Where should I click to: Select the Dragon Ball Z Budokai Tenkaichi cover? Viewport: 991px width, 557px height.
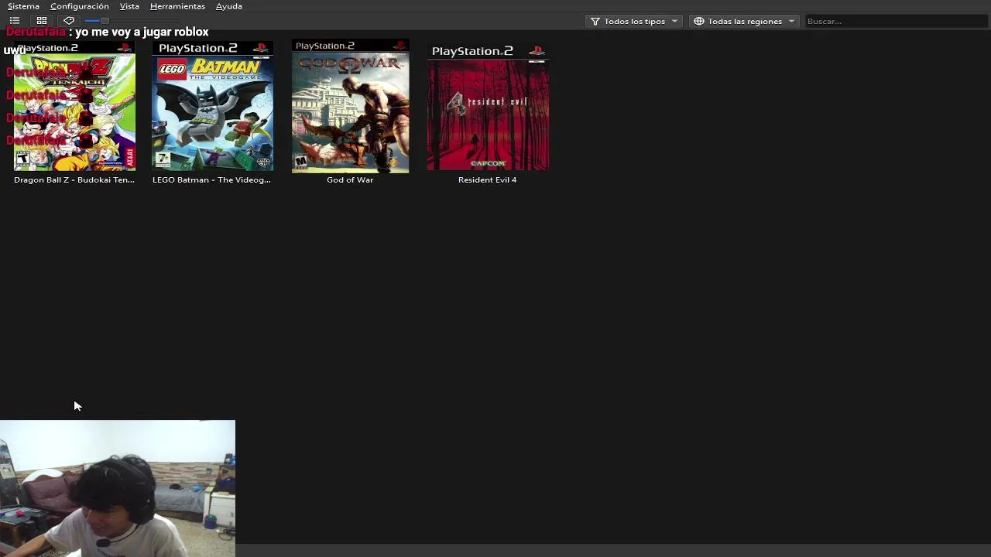[74, 106]
